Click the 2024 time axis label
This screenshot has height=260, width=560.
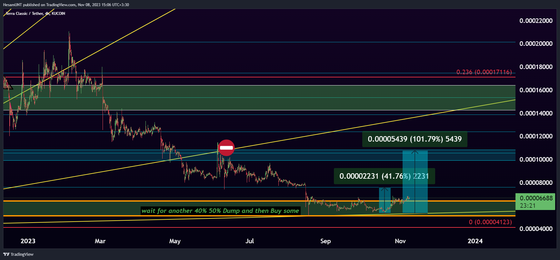(x=475, y=241)
